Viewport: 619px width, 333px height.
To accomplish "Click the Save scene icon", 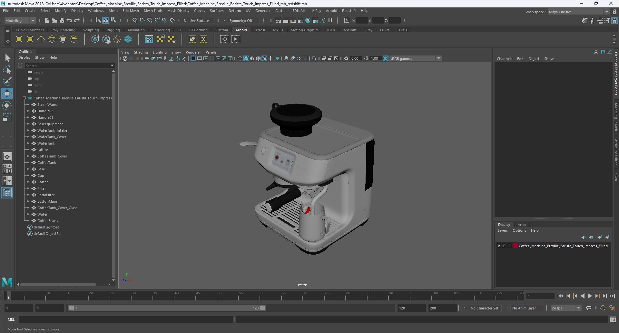I will pos(62,20).
